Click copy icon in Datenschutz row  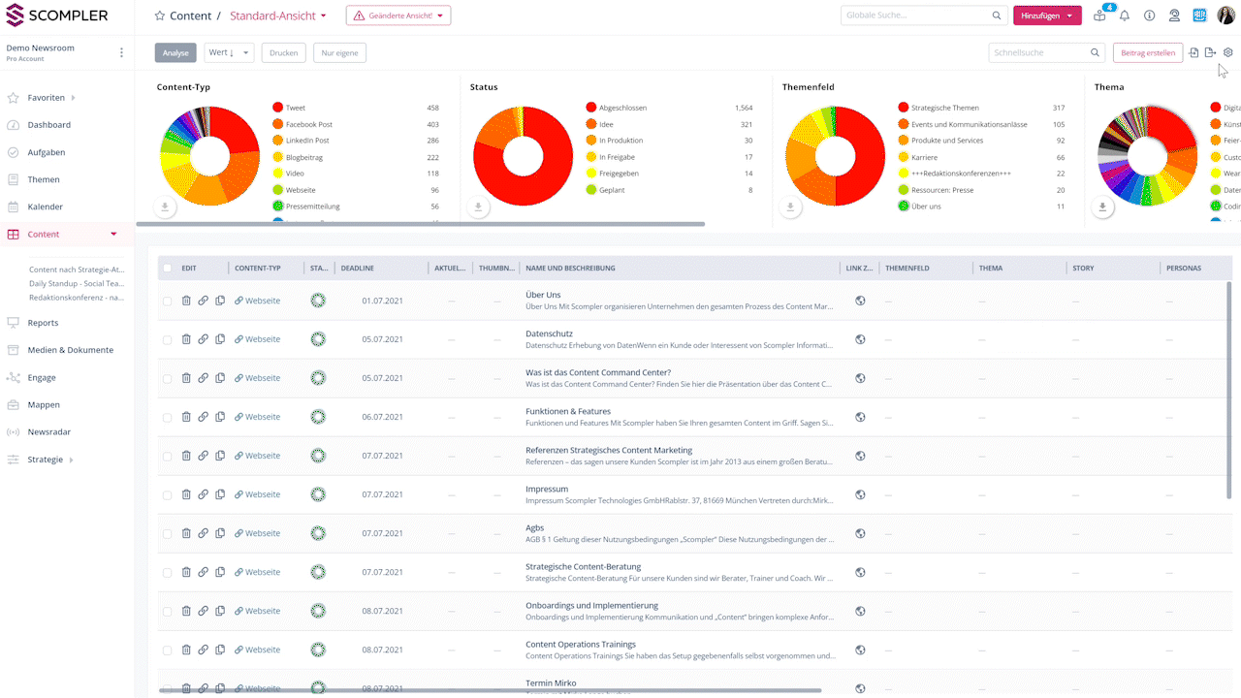[220, 339]
